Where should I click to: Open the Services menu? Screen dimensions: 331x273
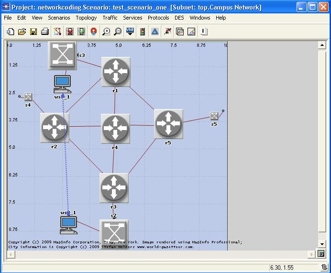pyautogui.click(x=132, y=18)
